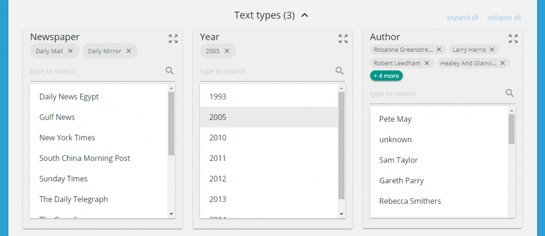
Task: Click the search icon in Year panel
Action: (340, 71)
